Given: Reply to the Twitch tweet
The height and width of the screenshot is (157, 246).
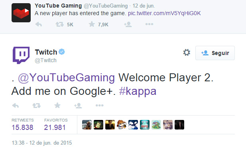Looking at the screenshot, I should 16,106.
